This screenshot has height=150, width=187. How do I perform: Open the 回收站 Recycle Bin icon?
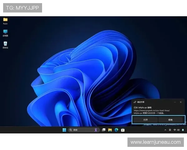5,44
